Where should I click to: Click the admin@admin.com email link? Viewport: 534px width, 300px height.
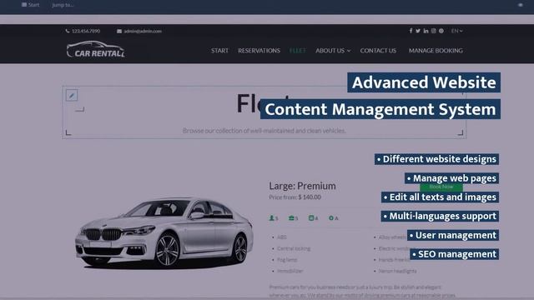coord(139,31)
